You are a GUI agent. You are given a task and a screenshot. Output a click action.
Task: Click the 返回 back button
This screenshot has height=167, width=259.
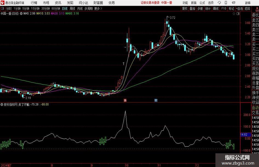(247, 9)
